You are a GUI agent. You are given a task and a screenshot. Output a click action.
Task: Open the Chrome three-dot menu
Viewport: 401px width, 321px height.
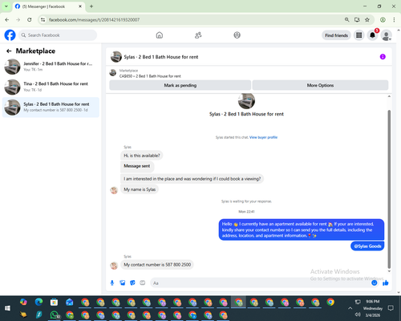coord(394,20)
